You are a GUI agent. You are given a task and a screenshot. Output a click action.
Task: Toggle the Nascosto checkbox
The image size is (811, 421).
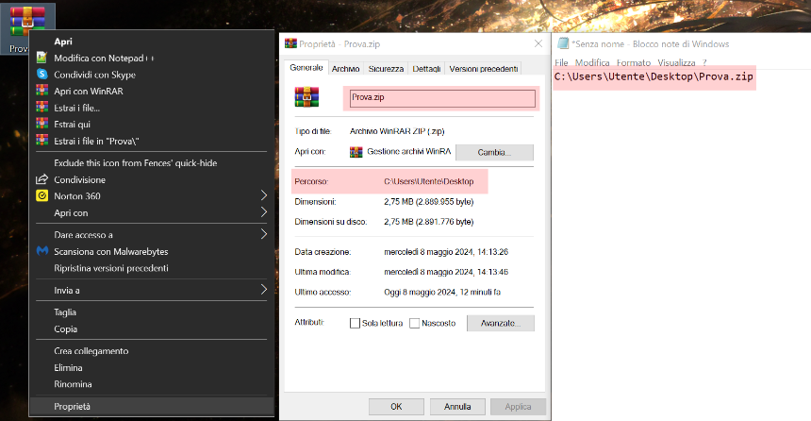click(x=414, y=323)
